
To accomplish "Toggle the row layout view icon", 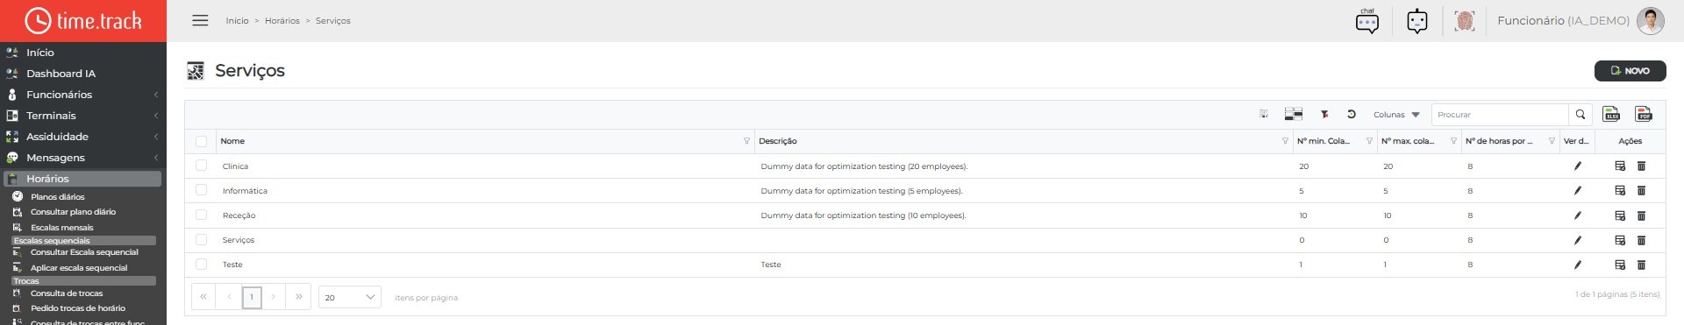I will (1294, 114).
